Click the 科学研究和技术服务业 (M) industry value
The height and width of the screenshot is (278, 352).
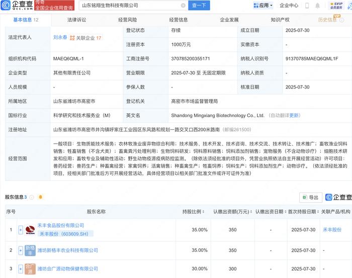(x=81, y=115)
